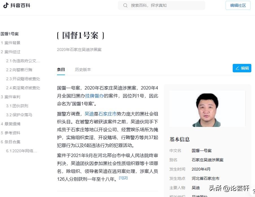Go to 4 悬赏缉捕 section
This screenshot has width=255, height=197.
(x=10, y=124)
